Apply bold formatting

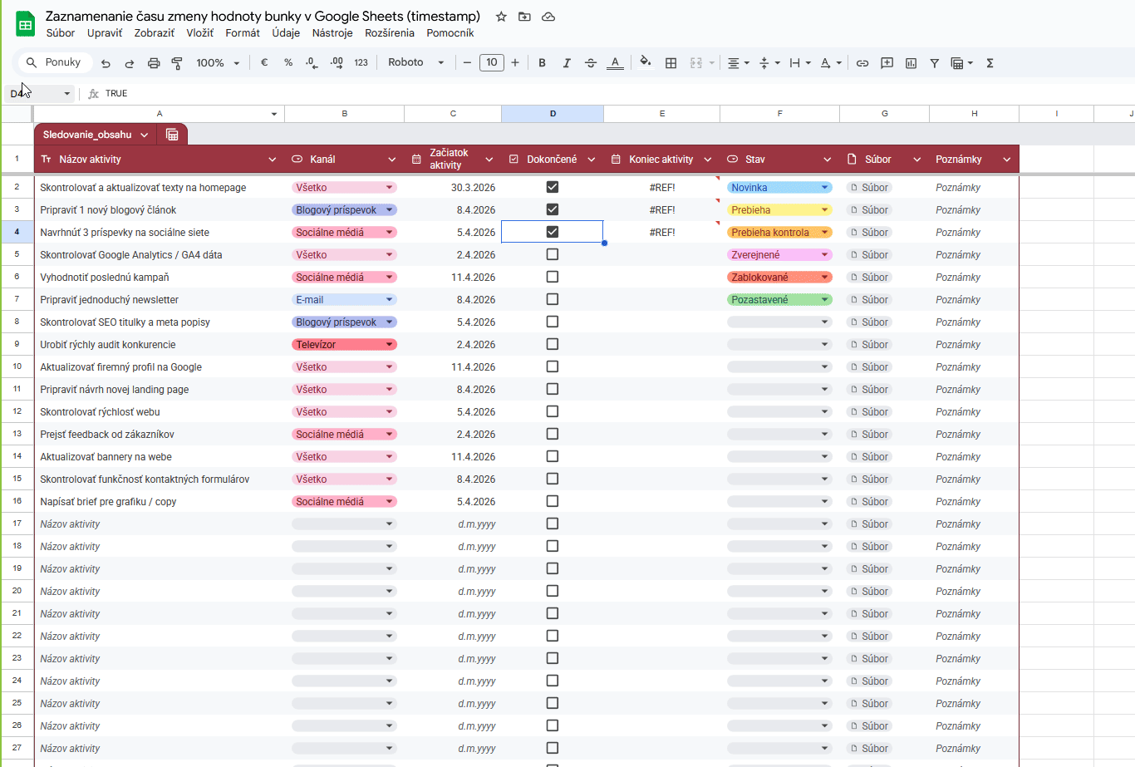coord(542,62)
